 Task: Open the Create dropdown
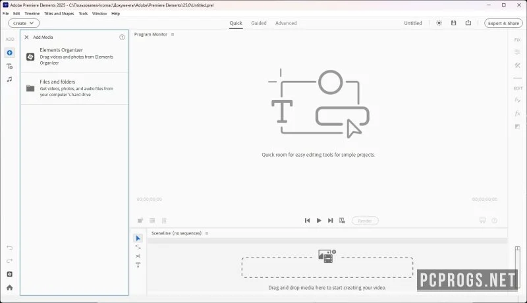pos(24,23)
